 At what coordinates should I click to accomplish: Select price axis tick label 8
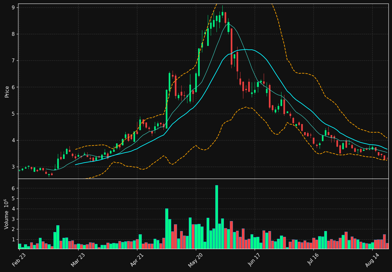click(14, 34)
